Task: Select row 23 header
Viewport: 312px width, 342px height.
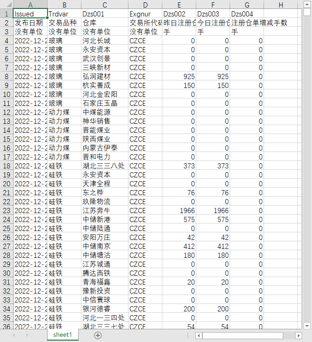Action: (7, 210)
